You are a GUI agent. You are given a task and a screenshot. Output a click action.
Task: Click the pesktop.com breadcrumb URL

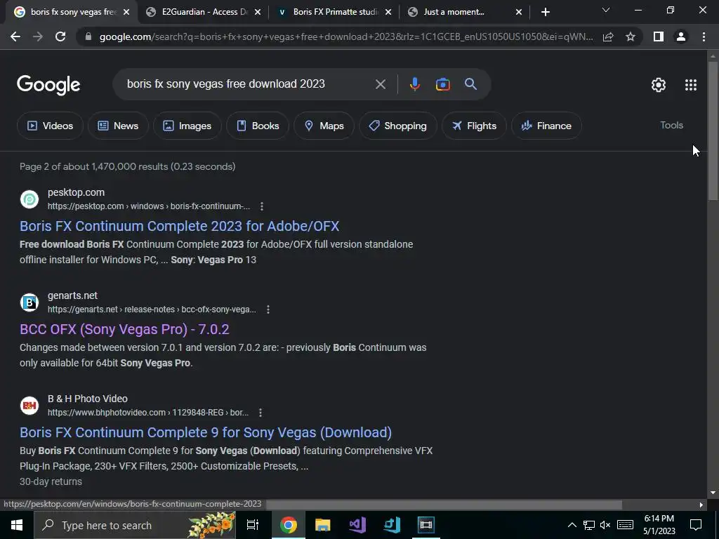pos(149,206)
